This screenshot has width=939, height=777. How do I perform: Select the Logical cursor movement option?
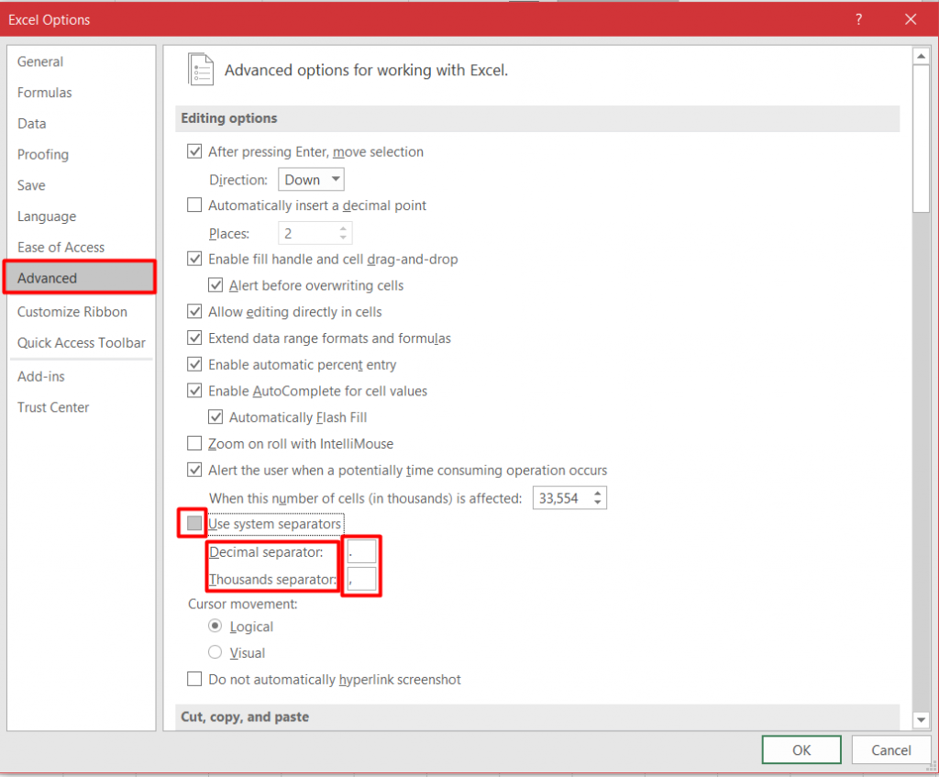[215, 627]
